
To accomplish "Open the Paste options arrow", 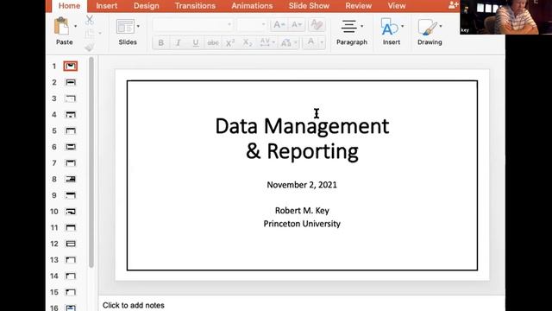I will coord(75,26).
